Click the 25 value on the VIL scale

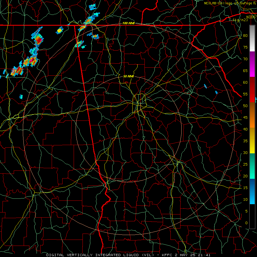click(x=245, y=164)
